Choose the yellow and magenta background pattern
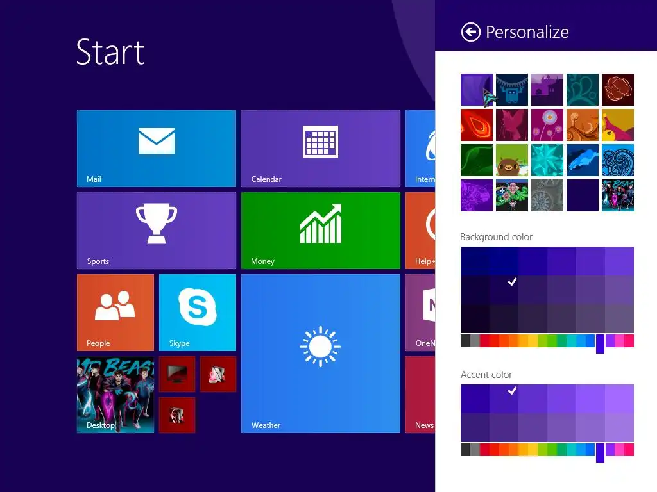Viewport: 657px width, 492px height. (618, 125)
